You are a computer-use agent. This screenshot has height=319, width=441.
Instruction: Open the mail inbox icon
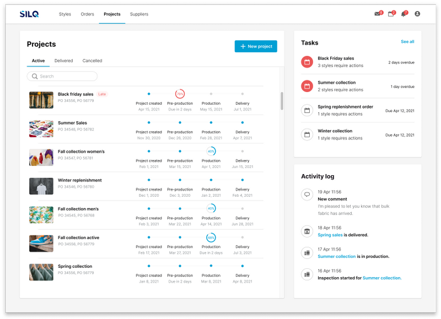pos(378,14)
